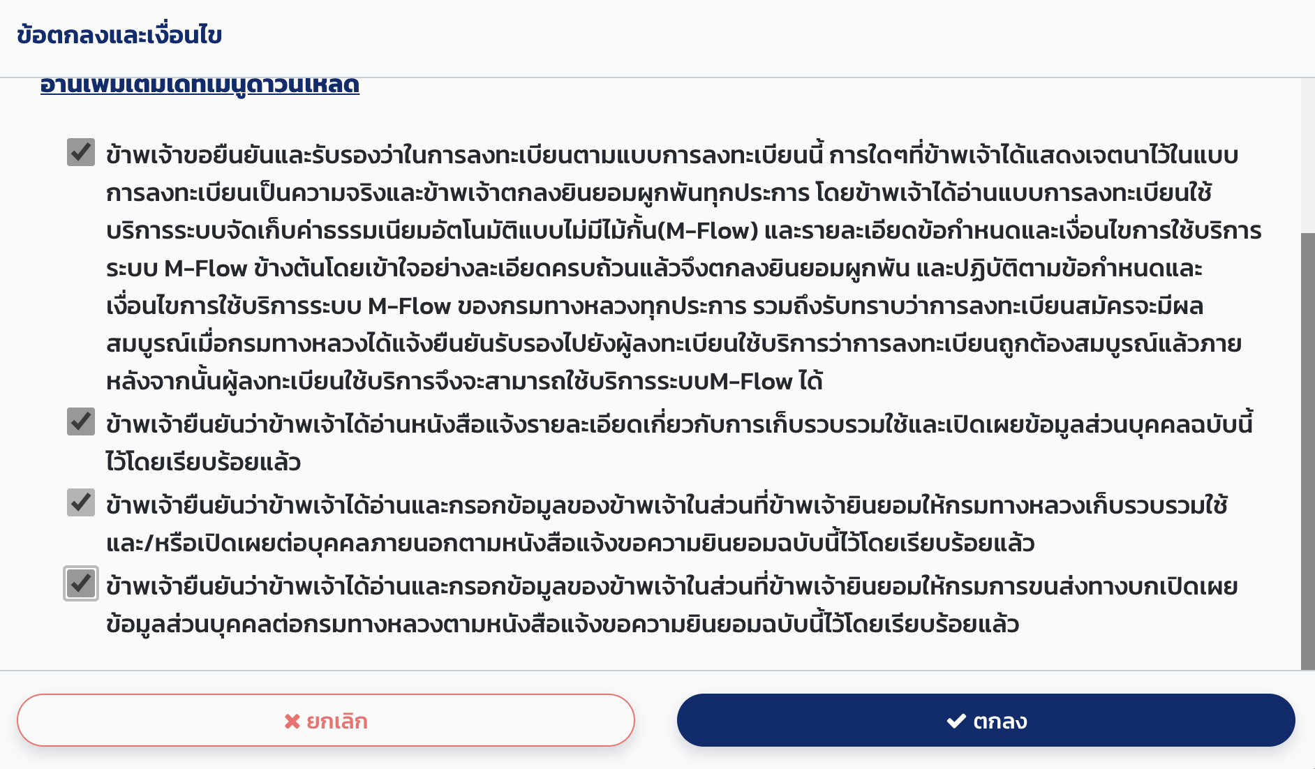1315x769 pixels.
Task: Untick the third checkbox for กรมทางหลวง data consent
Action: [x=81, y=502]
